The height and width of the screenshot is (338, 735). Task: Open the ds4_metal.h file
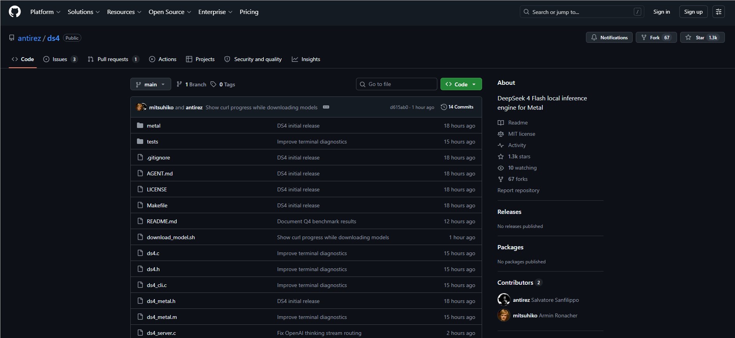coord(161,301)
